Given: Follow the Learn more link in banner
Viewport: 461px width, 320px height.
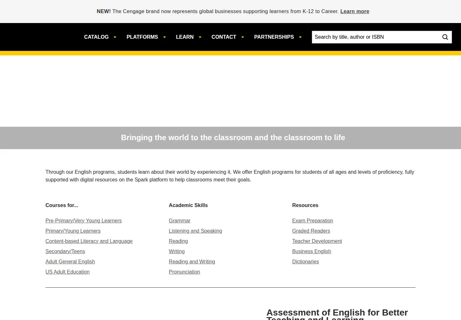Looking at the screenshot, I should [355, 12].
